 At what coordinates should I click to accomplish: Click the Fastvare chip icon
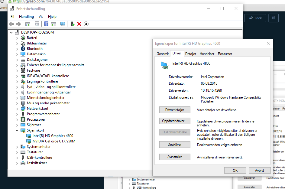coord(23,70)
